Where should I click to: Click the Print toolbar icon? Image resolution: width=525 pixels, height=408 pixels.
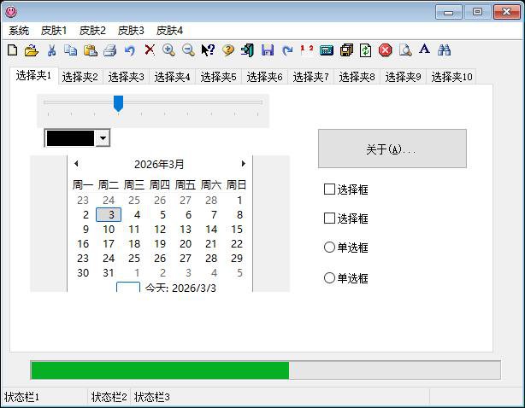(109, 50)
